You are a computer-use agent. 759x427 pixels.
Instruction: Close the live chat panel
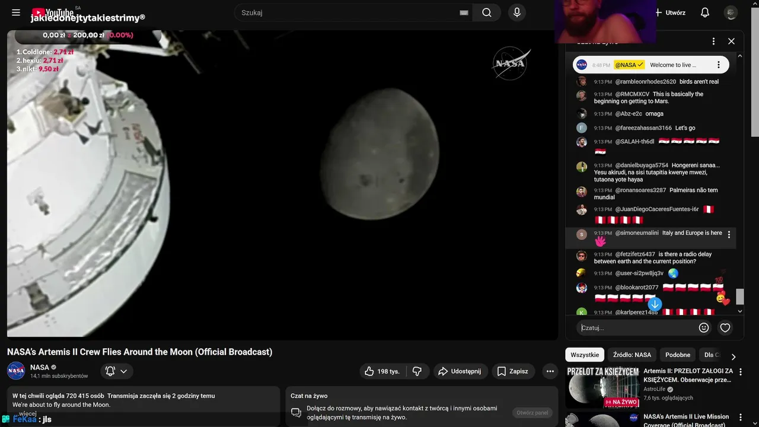(731, 42)
